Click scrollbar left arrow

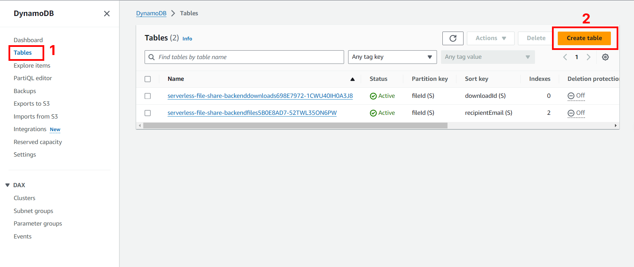pos(140,126)
